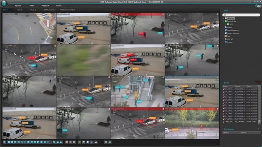Click the site search field
Screen dimensions: 262x147
point(241,15)
